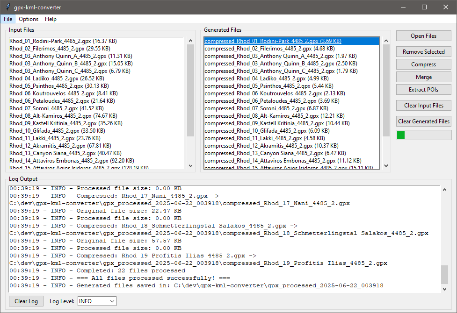This screenshot has height=313, width=457.
Task: Select compressed_Rhod_06_Petaloudes generated file
Action: point(291,101)
